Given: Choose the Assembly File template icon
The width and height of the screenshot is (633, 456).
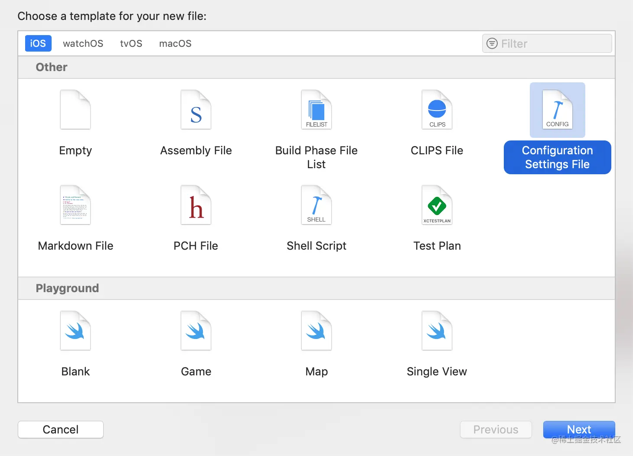Looking at the screenshot, I should (196, 110).
